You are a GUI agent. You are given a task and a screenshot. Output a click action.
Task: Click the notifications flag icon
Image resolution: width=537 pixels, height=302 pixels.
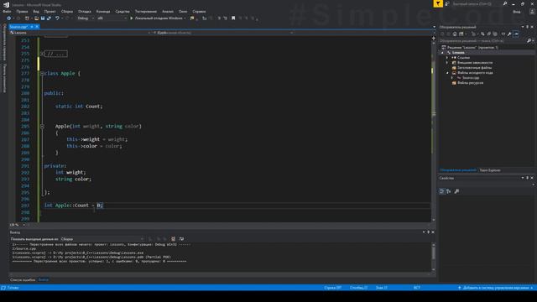pos(438,3)
